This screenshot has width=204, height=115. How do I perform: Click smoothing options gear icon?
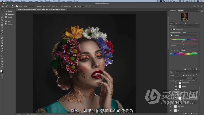pos(76,6)
